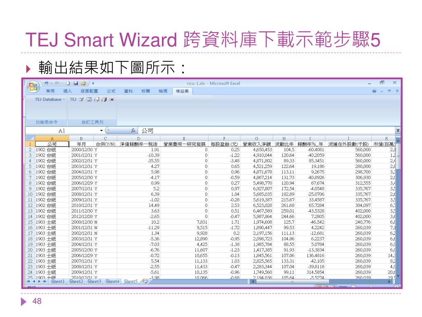
Task: Click the TEJ text button in custom toolbar
Action: pyautogui.click(x=73, y=99)
